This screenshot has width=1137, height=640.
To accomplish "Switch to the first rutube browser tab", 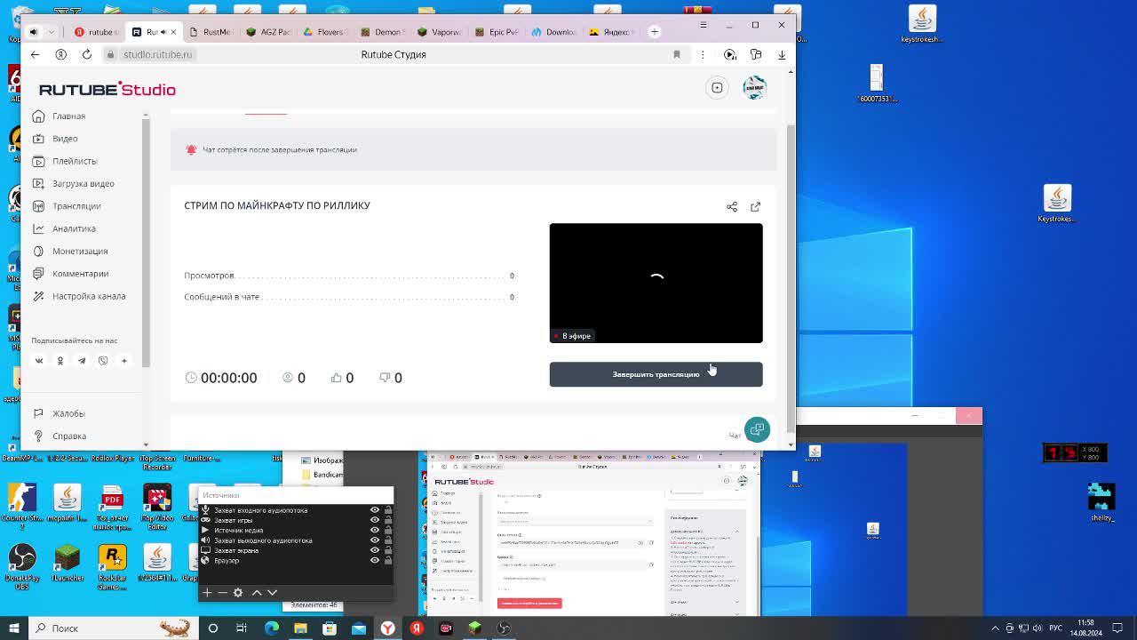I will point(96,32).
